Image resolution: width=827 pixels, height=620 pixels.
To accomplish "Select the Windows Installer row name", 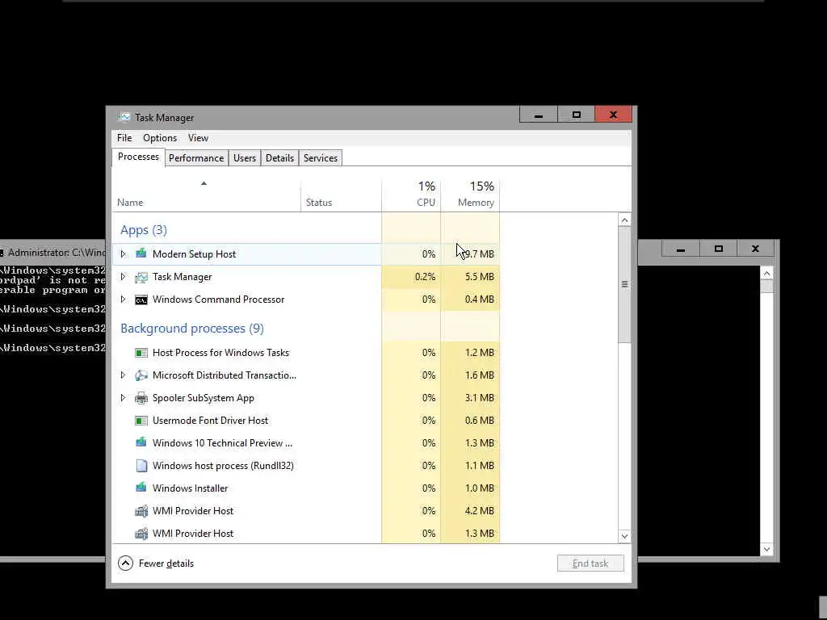I will (x=190, y=488).
